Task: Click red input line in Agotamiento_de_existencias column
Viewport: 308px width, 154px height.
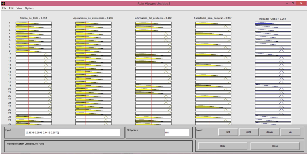Action: click(85, 73)
